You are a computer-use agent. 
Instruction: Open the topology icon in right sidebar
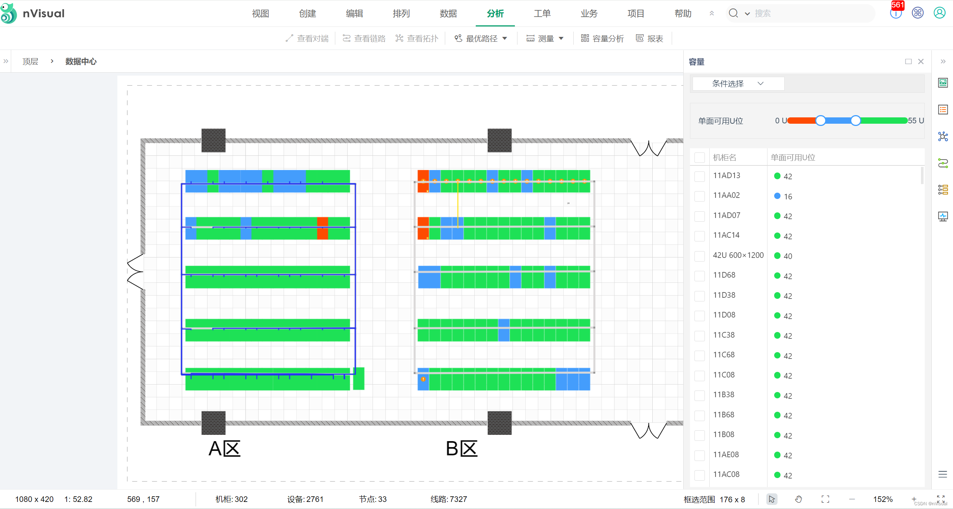click(943, 136)
